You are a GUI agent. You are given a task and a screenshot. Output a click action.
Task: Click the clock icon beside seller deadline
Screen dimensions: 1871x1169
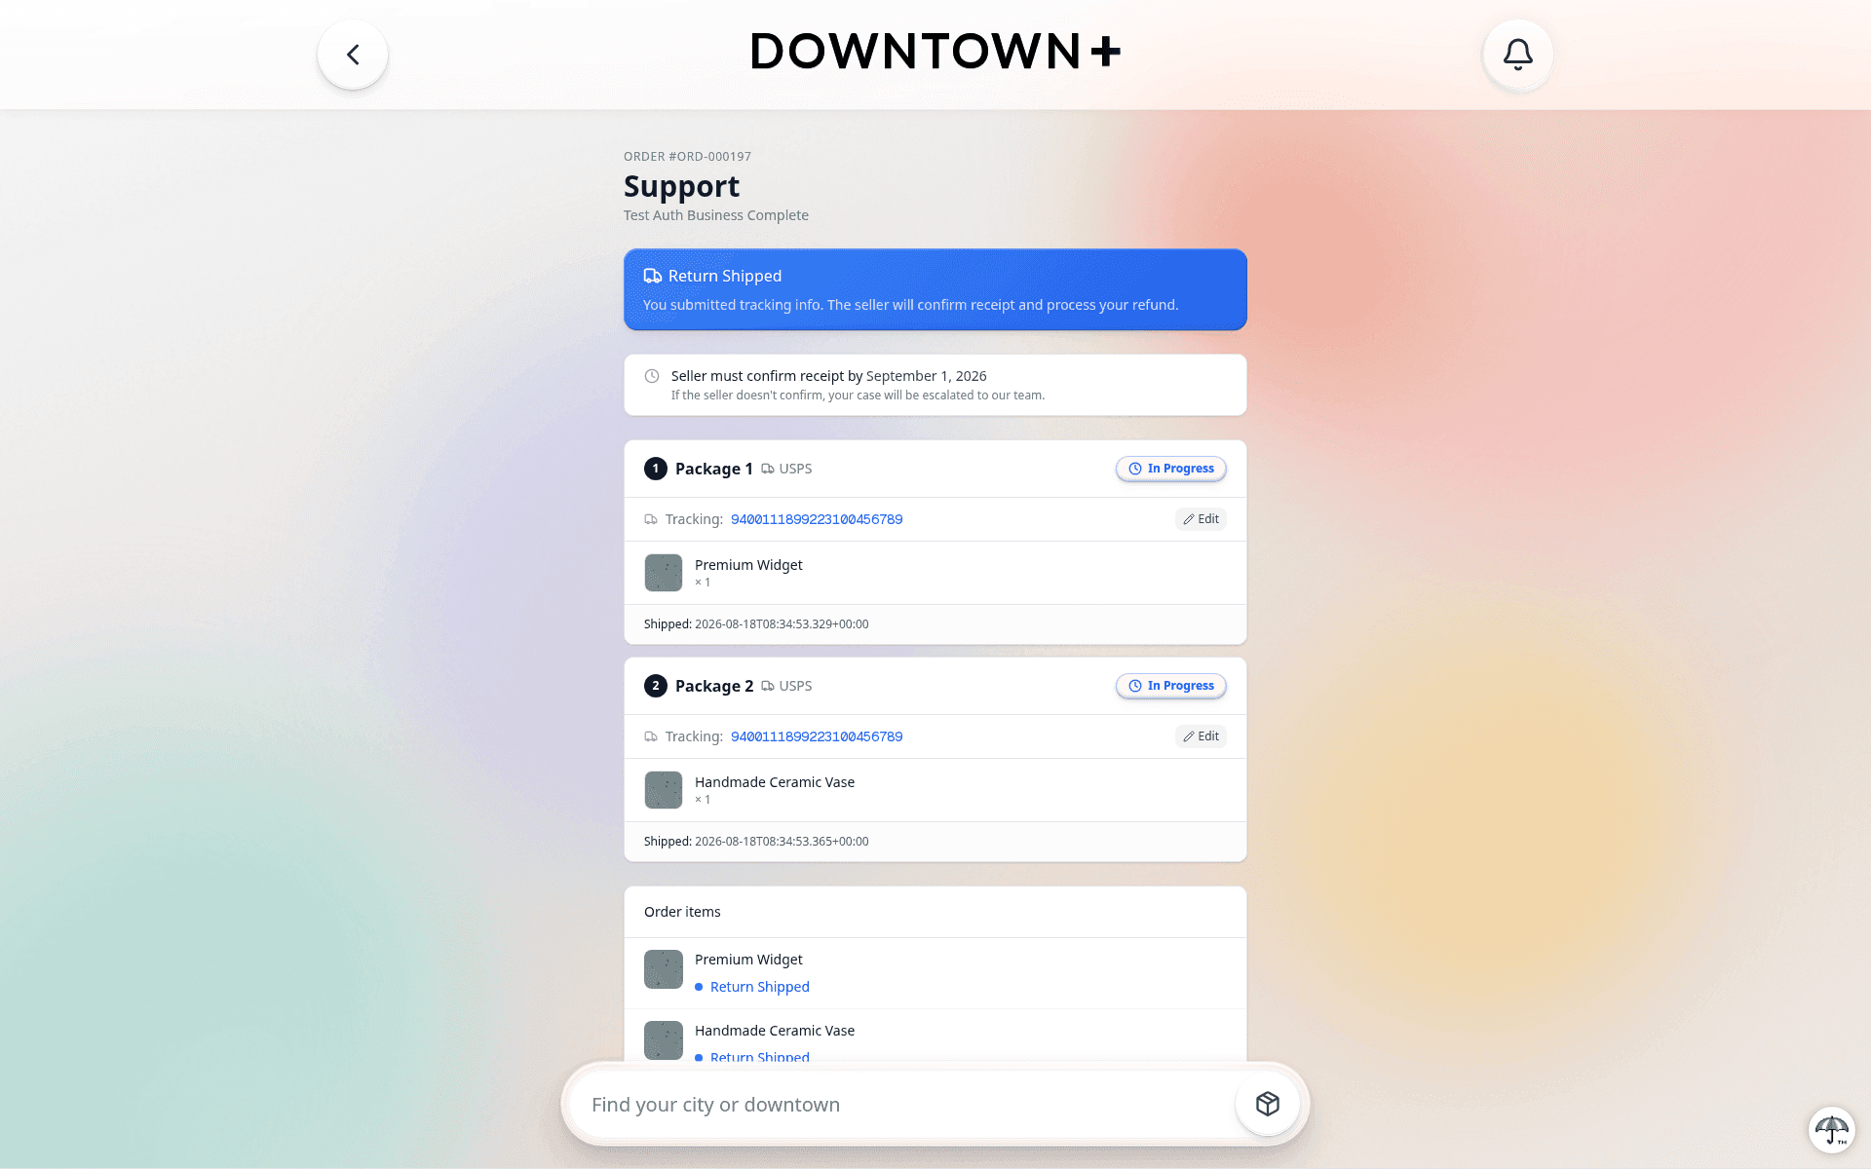pos(652,376)
